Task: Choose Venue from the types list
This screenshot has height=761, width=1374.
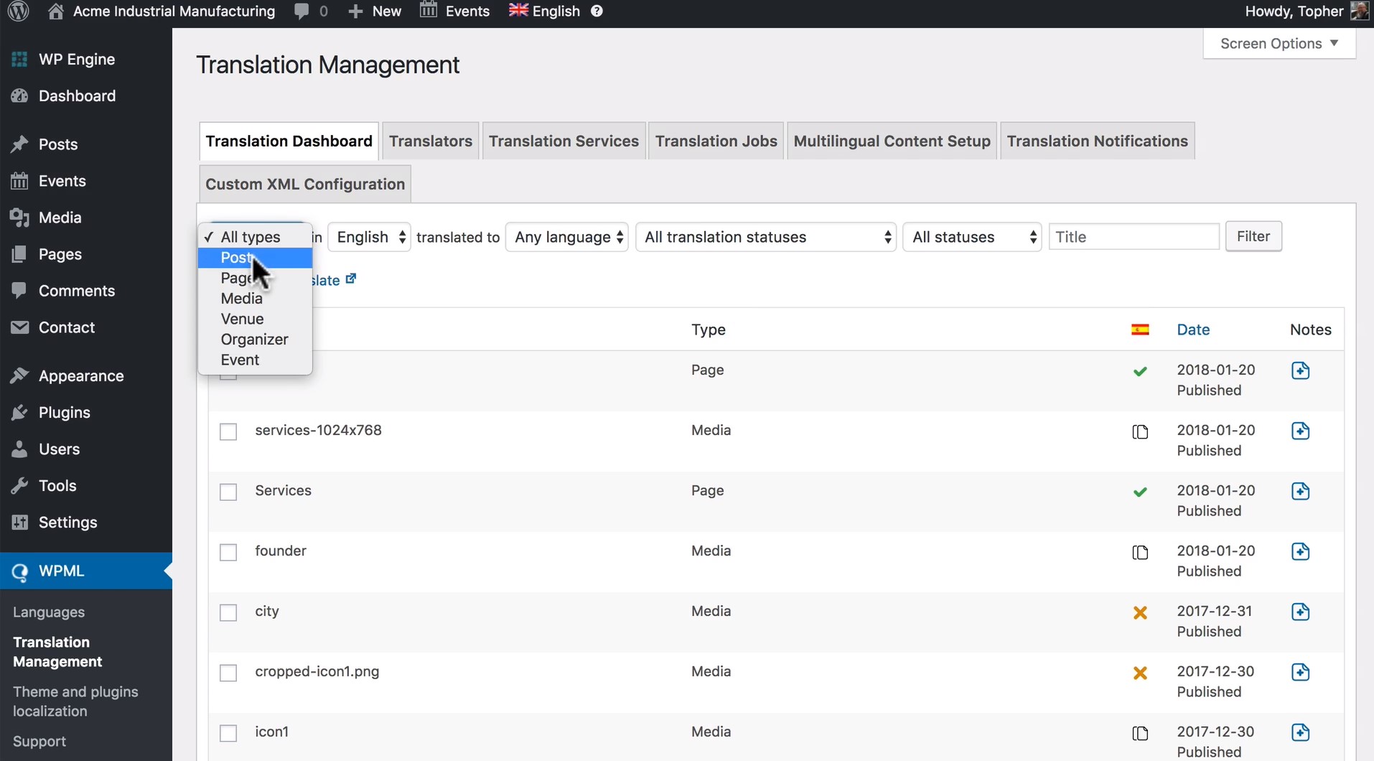Action: pos(243,319)
